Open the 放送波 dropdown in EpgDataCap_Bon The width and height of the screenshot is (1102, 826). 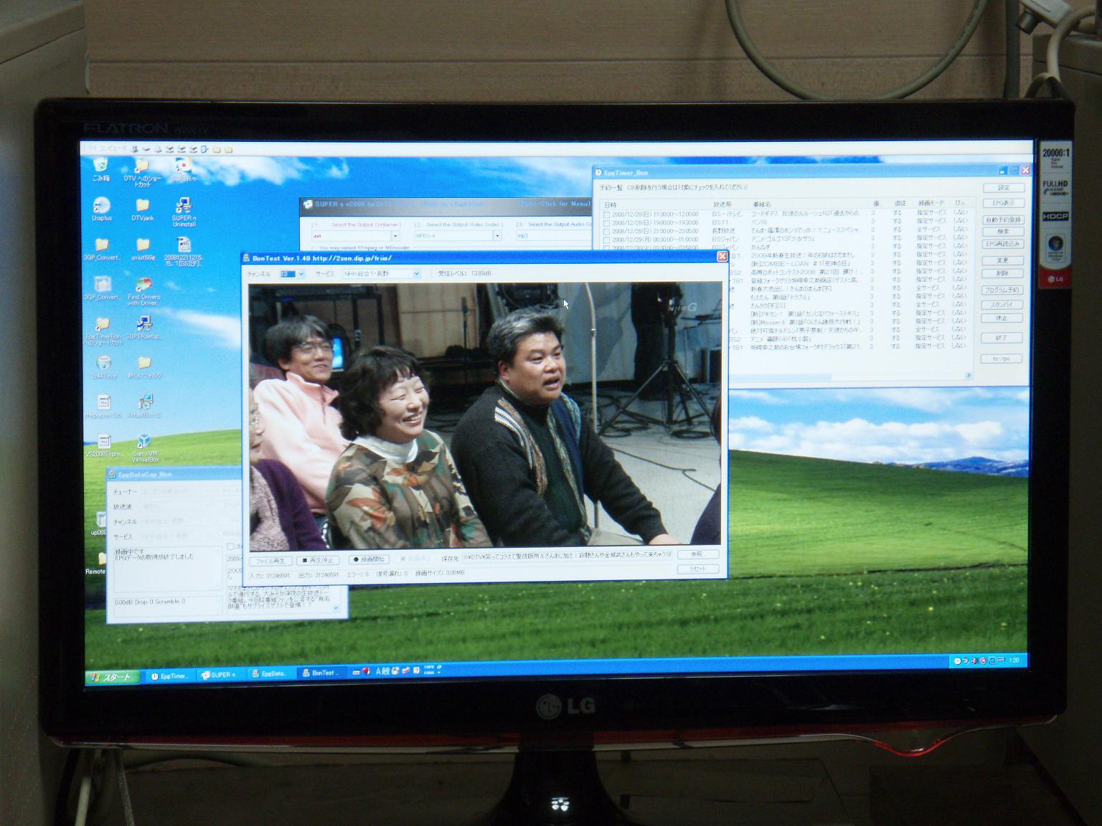[x=176, y=506]
